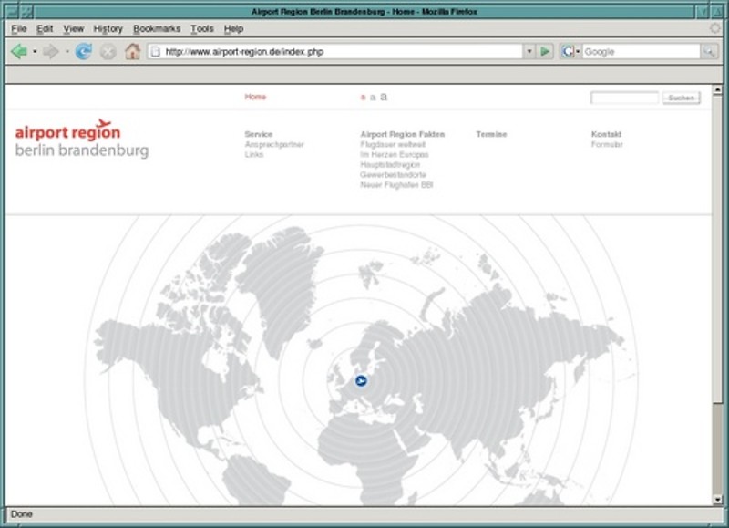Viewport: 729px width, 528px height.
Task: Reload the current page
Action: pyautogui.click(x=84, y=51)
